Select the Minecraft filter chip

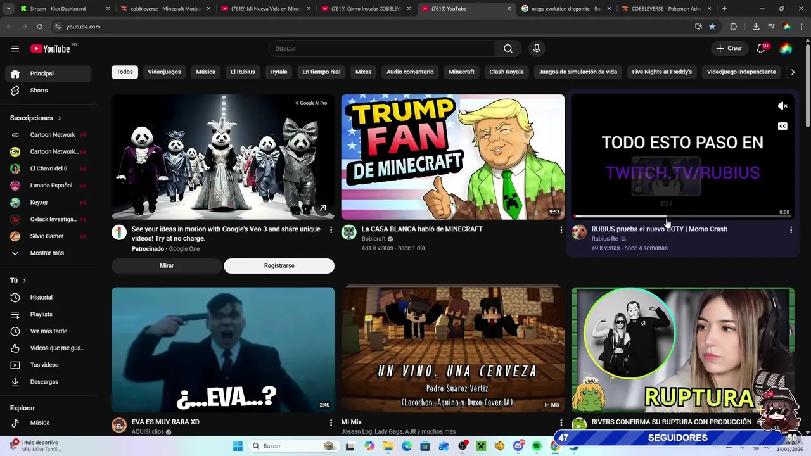tap(461, 72)
